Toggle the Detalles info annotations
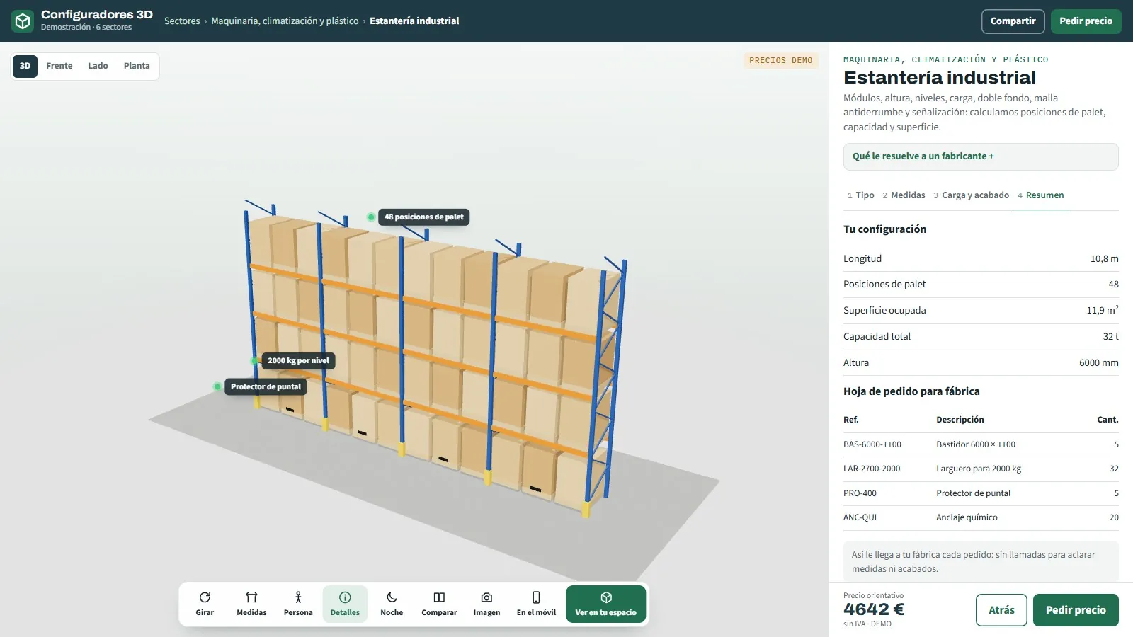The image size is (1133, 637). [345, 604]
